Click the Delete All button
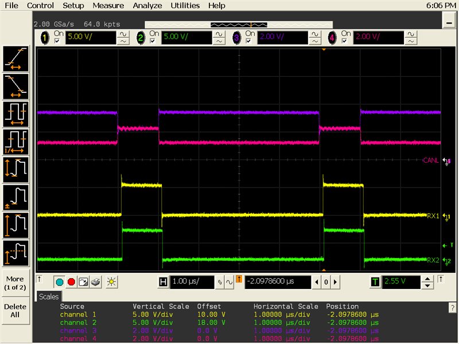 [15, 311]
